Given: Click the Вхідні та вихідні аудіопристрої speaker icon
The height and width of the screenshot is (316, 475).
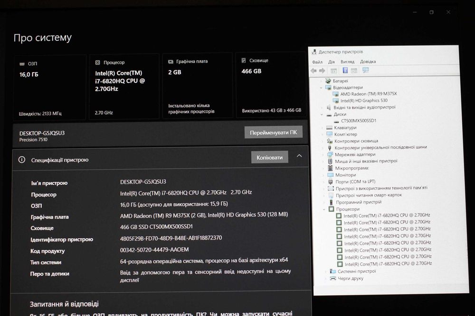Looking at the screenshot, I should click(329, 108).
